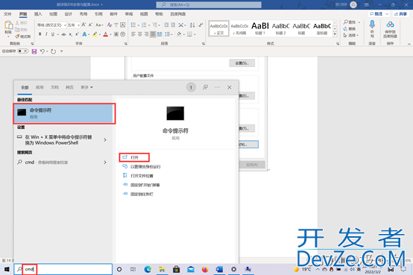Expand the cmd web search result chevron
413x275 pixels.
105,162
